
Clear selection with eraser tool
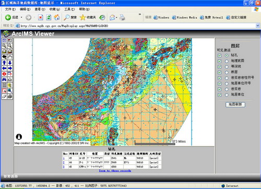coord(4,96)
